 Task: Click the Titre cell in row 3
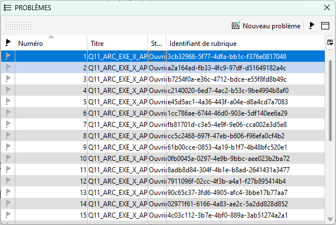tap(118, 79)
